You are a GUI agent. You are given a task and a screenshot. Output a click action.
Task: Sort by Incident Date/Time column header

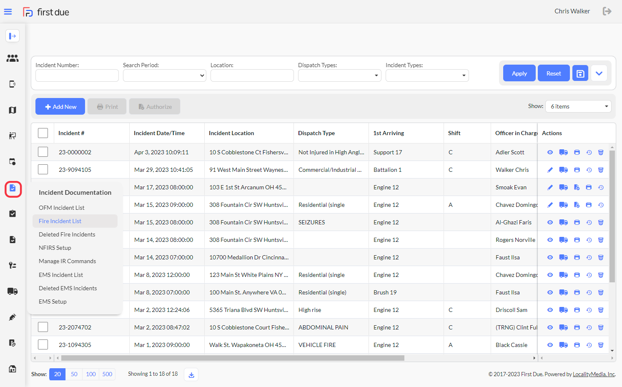pyautogui.click(x=159, y=133)
